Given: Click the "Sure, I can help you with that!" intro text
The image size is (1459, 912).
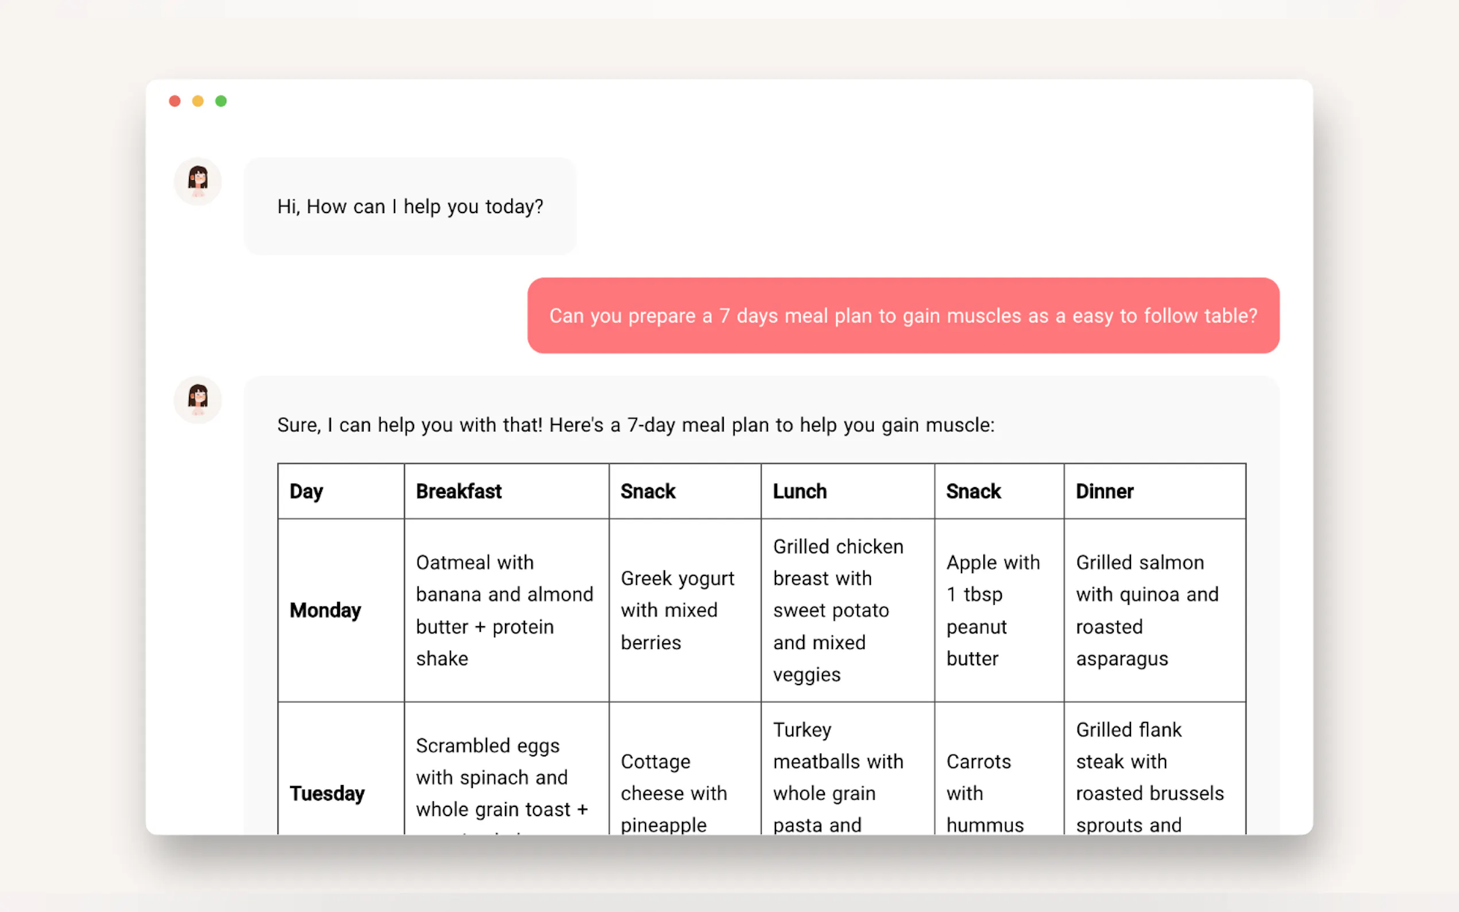Looking at the screenshot, I should click(636, 425).
